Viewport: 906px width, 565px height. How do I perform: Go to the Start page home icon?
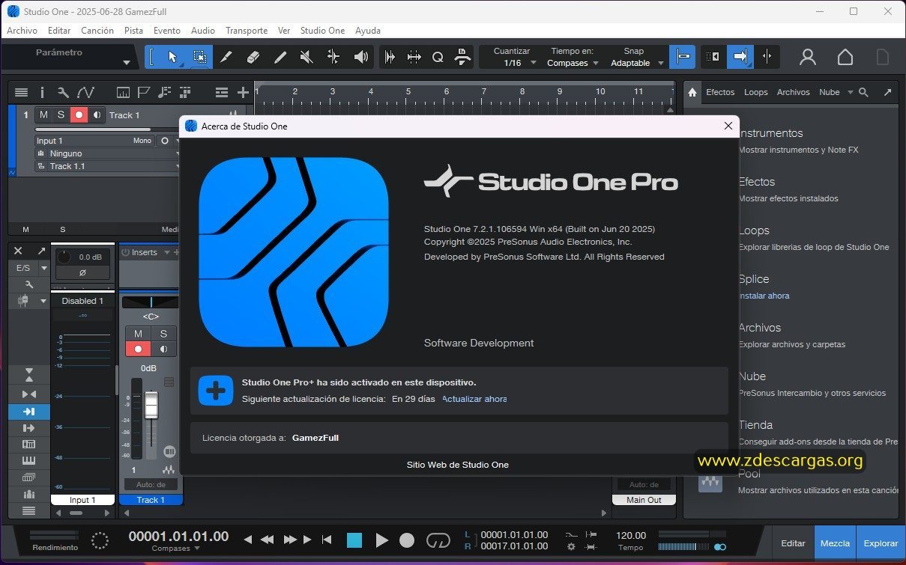pyautogui.click(x=845, y=57)
